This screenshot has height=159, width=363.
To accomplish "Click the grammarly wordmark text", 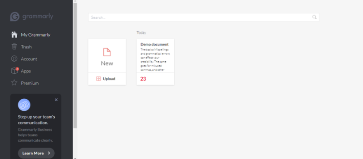I will [x=38, y=17].
